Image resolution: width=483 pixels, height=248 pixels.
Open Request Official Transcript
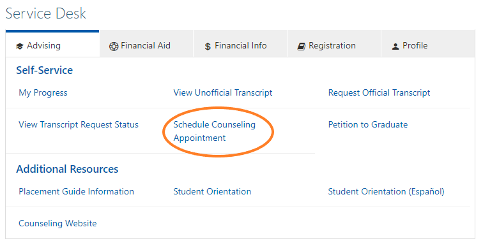pos(379,93)
